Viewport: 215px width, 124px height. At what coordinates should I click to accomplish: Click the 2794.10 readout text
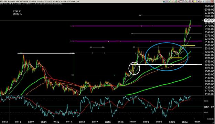tap(17, 11)
